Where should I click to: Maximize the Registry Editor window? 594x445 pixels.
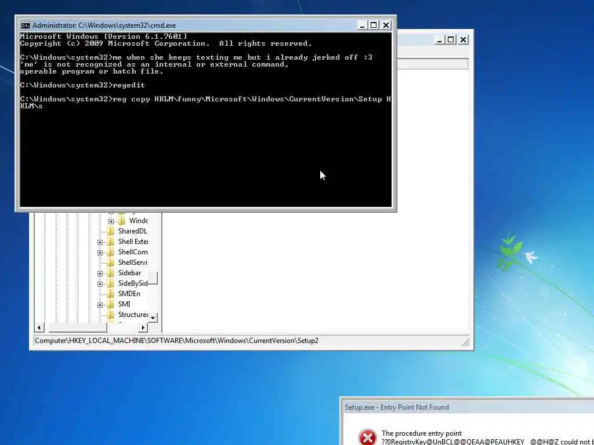451,40
